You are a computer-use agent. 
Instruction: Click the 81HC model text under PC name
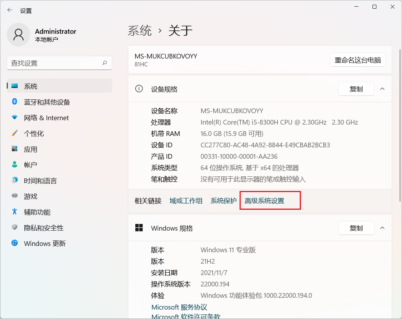(x=141, y=64)
